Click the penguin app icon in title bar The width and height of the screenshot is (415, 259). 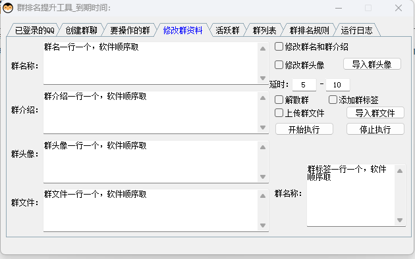[x=8, y=8]
